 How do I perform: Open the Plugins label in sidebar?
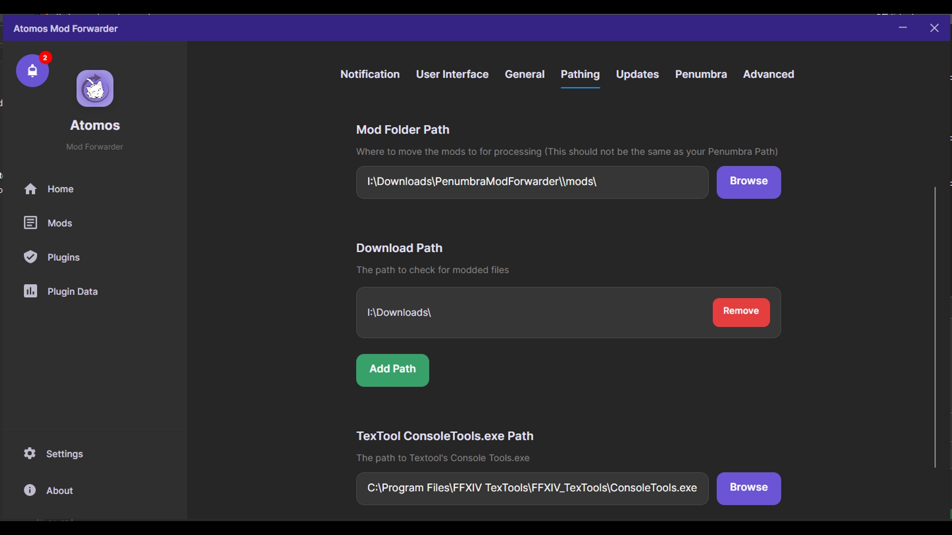(x=63, y=258)
